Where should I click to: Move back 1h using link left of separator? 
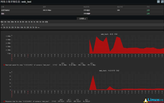[15, 27]
